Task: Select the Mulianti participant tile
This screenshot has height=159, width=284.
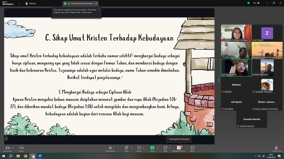Action: coord(236,85)
